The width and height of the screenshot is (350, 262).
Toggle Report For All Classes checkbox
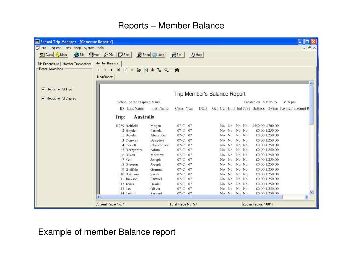point(43,98)
